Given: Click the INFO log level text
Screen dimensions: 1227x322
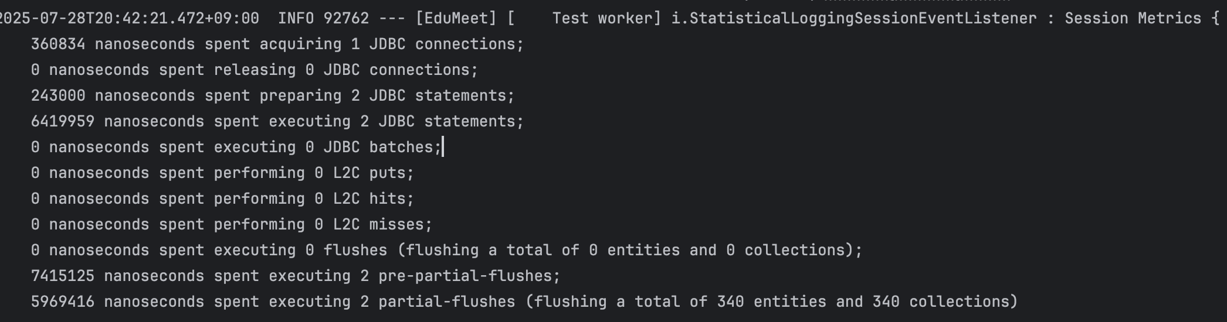Looking at the screenshot, I should 296,18.
